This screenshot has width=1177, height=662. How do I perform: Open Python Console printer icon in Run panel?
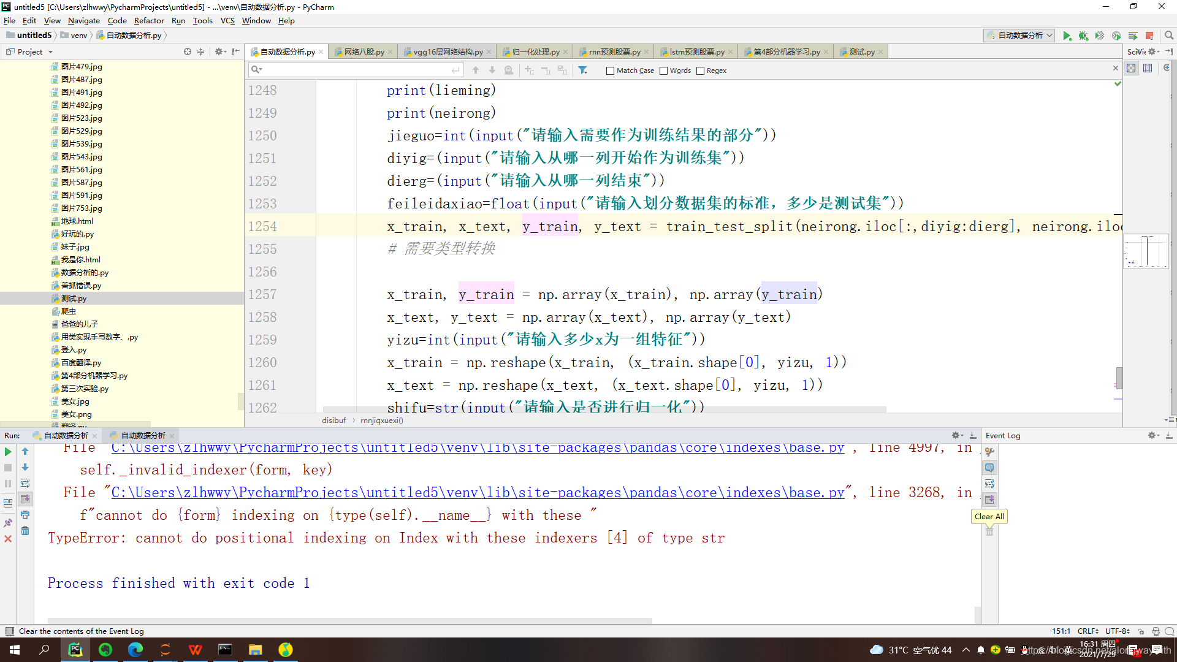pyautogui.click(x=25, y=515)
